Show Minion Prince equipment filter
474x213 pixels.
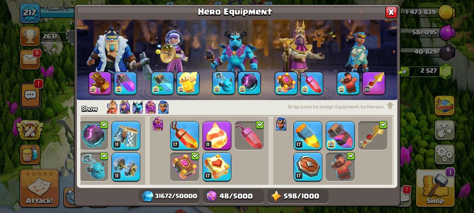137,107
